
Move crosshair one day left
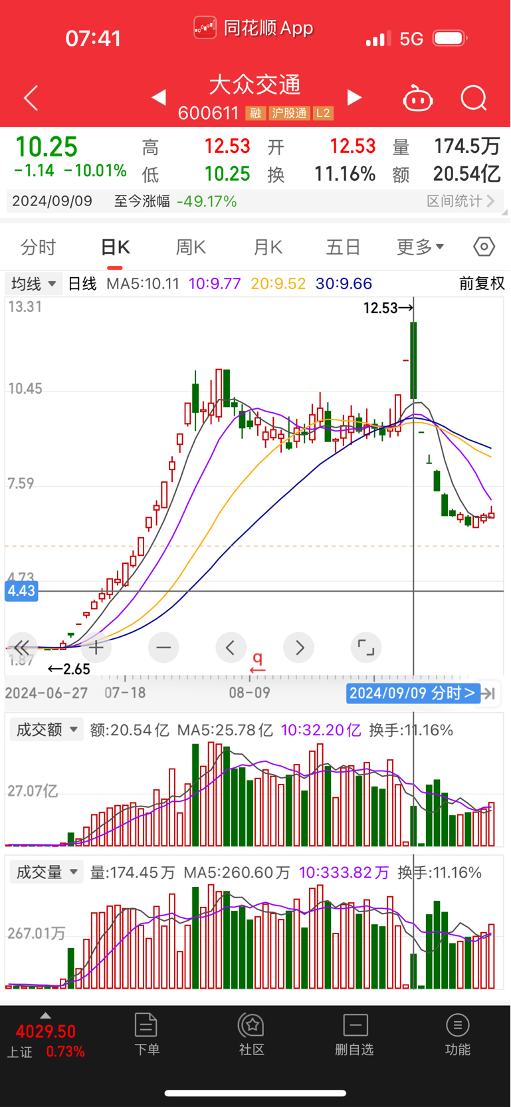(x=231, y=648)
